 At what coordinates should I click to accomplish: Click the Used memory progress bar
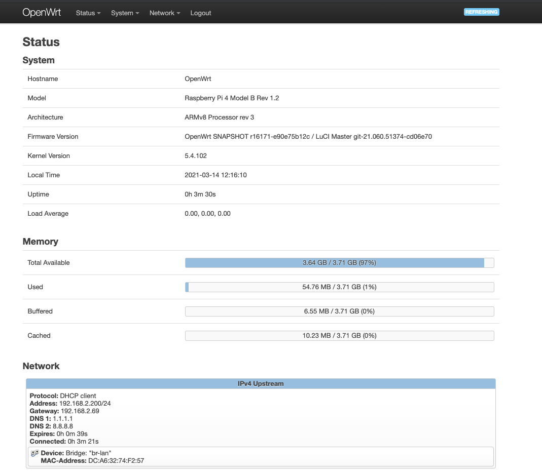[339, 287]
